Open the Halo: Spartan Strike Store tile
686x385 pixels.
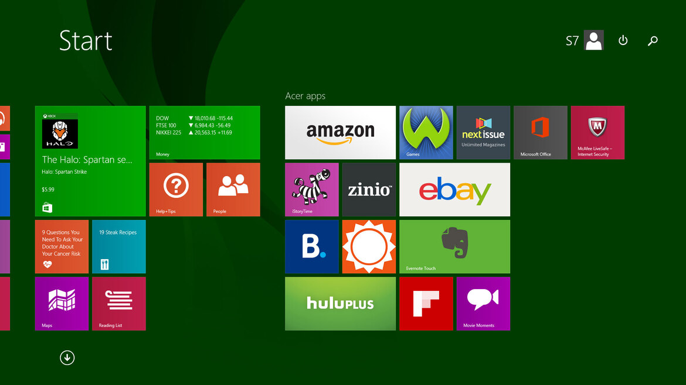(90, 161)
